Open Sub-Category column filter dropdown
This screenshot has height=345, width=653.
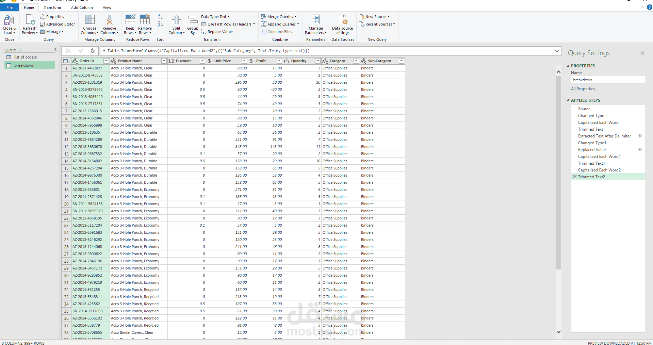[401, 61]
